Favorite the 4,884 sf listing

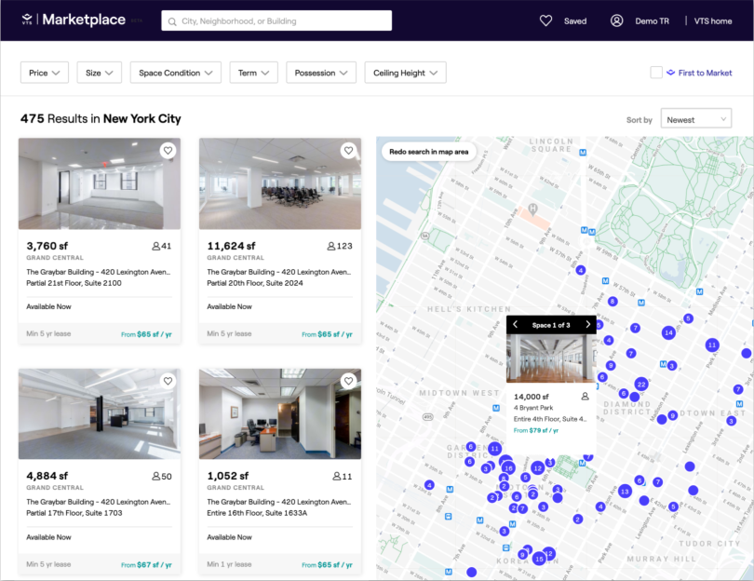pos(168,381)
